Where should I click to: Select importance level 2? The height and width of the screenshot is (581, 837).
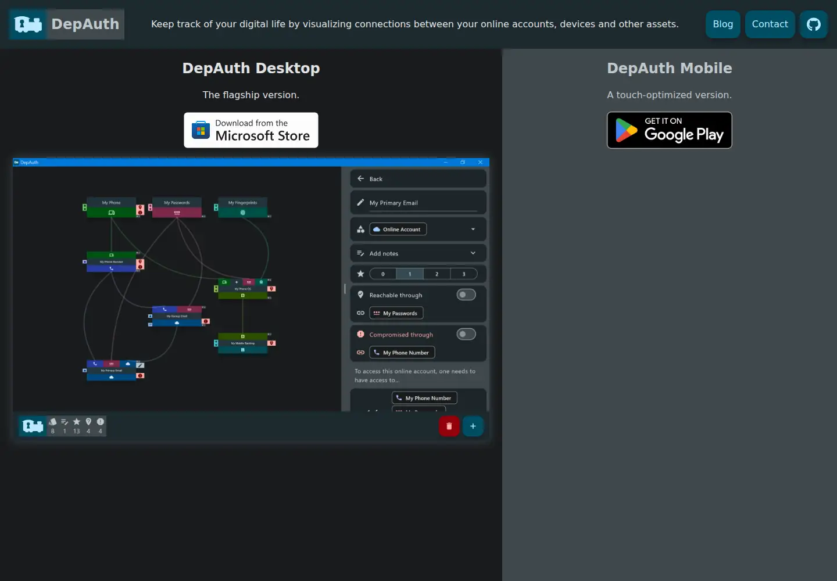[437, 274]
